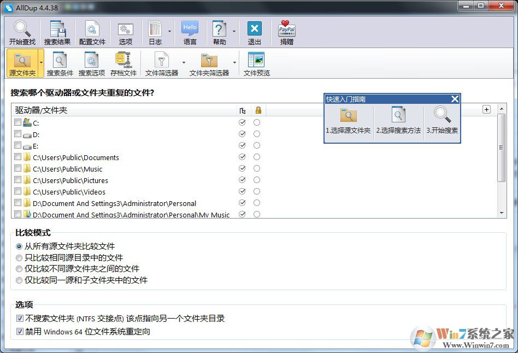Check the C:\Users\Public\Music folder
The width and height of the screenshot is (518, 353).
[x=18, y=169]
